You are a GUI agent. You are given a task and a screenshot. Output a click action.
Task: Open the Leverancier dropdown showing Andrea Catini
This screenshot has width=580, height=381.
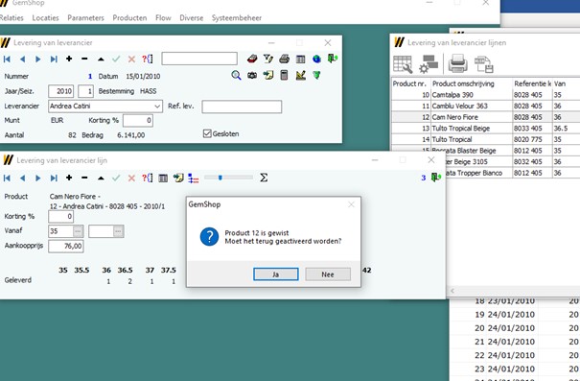click(157, 107)
